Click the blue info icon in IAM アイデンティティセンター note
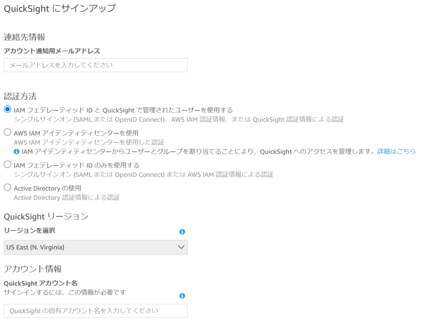423x324 pixels. coord(16,152)
